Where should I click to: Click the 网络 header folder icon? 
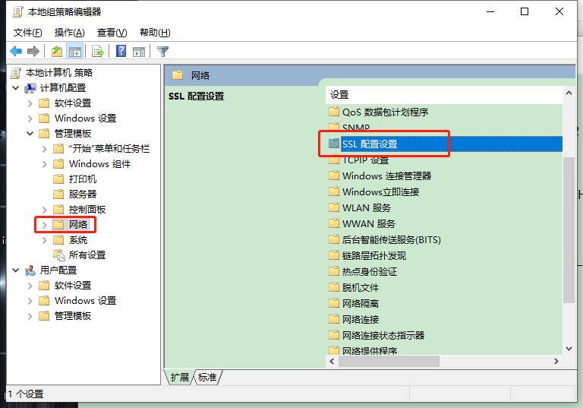(x=178, y=75)
